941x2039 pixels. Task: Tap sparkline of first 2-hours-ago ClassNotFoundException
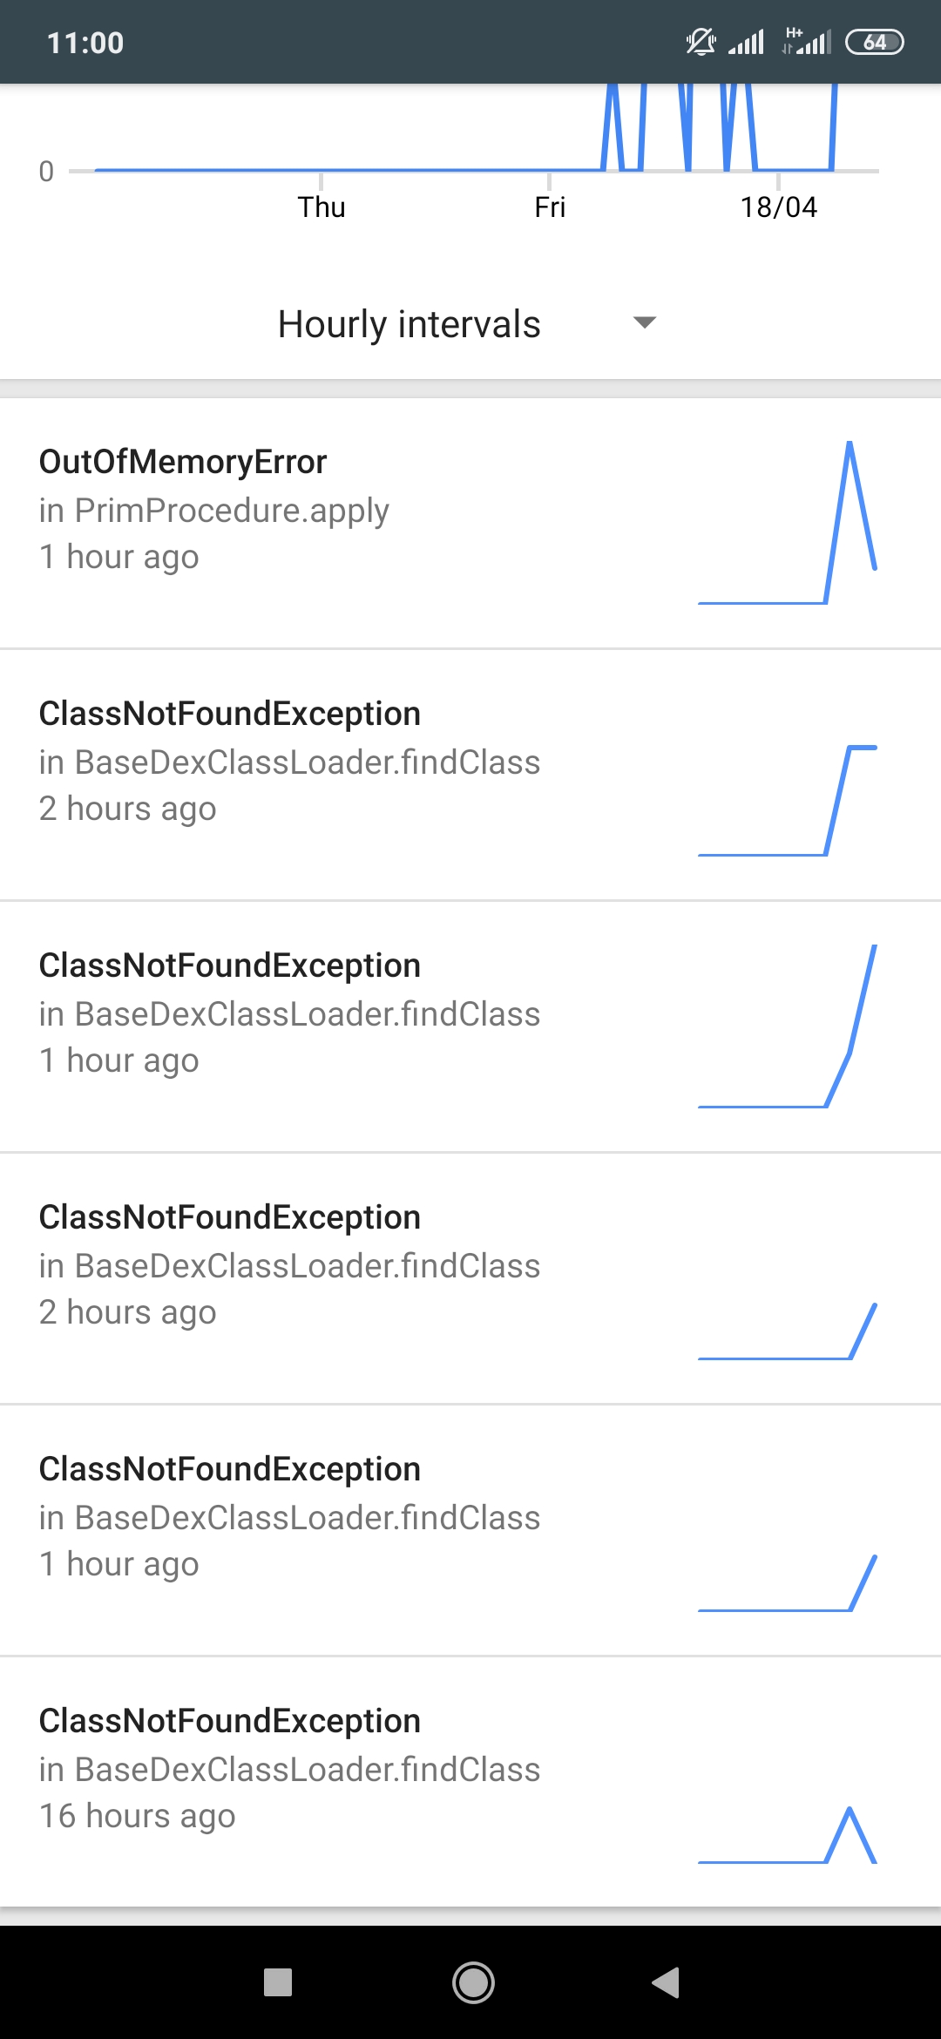click(x=787, y=800)
